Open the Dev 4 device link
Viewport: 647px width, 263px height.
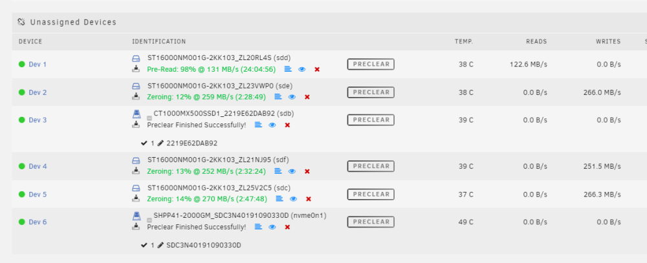(x=38, y=167)
